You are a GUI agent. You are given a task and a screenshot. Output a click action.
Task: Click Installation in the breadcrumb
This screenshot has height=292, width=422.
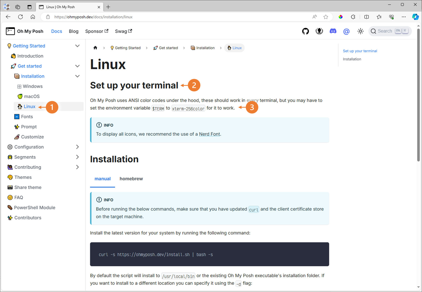(203, 48)
